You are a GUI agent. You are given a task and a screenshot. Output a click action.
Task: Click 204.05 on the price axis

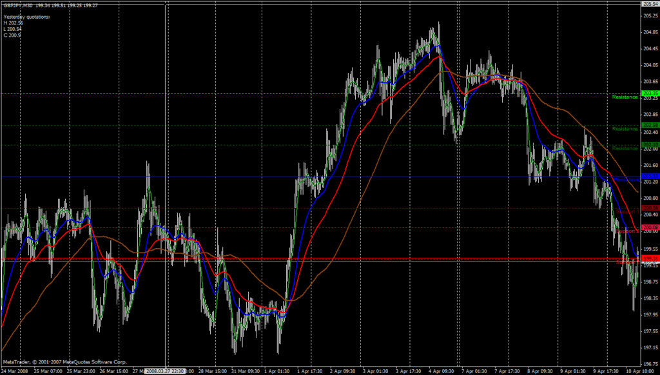click(x=651, y=65)
